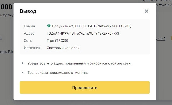This screenshot has width=172, height=105.
Task: Click the yellow icon at right edge
Action: (x=171, y=38)
